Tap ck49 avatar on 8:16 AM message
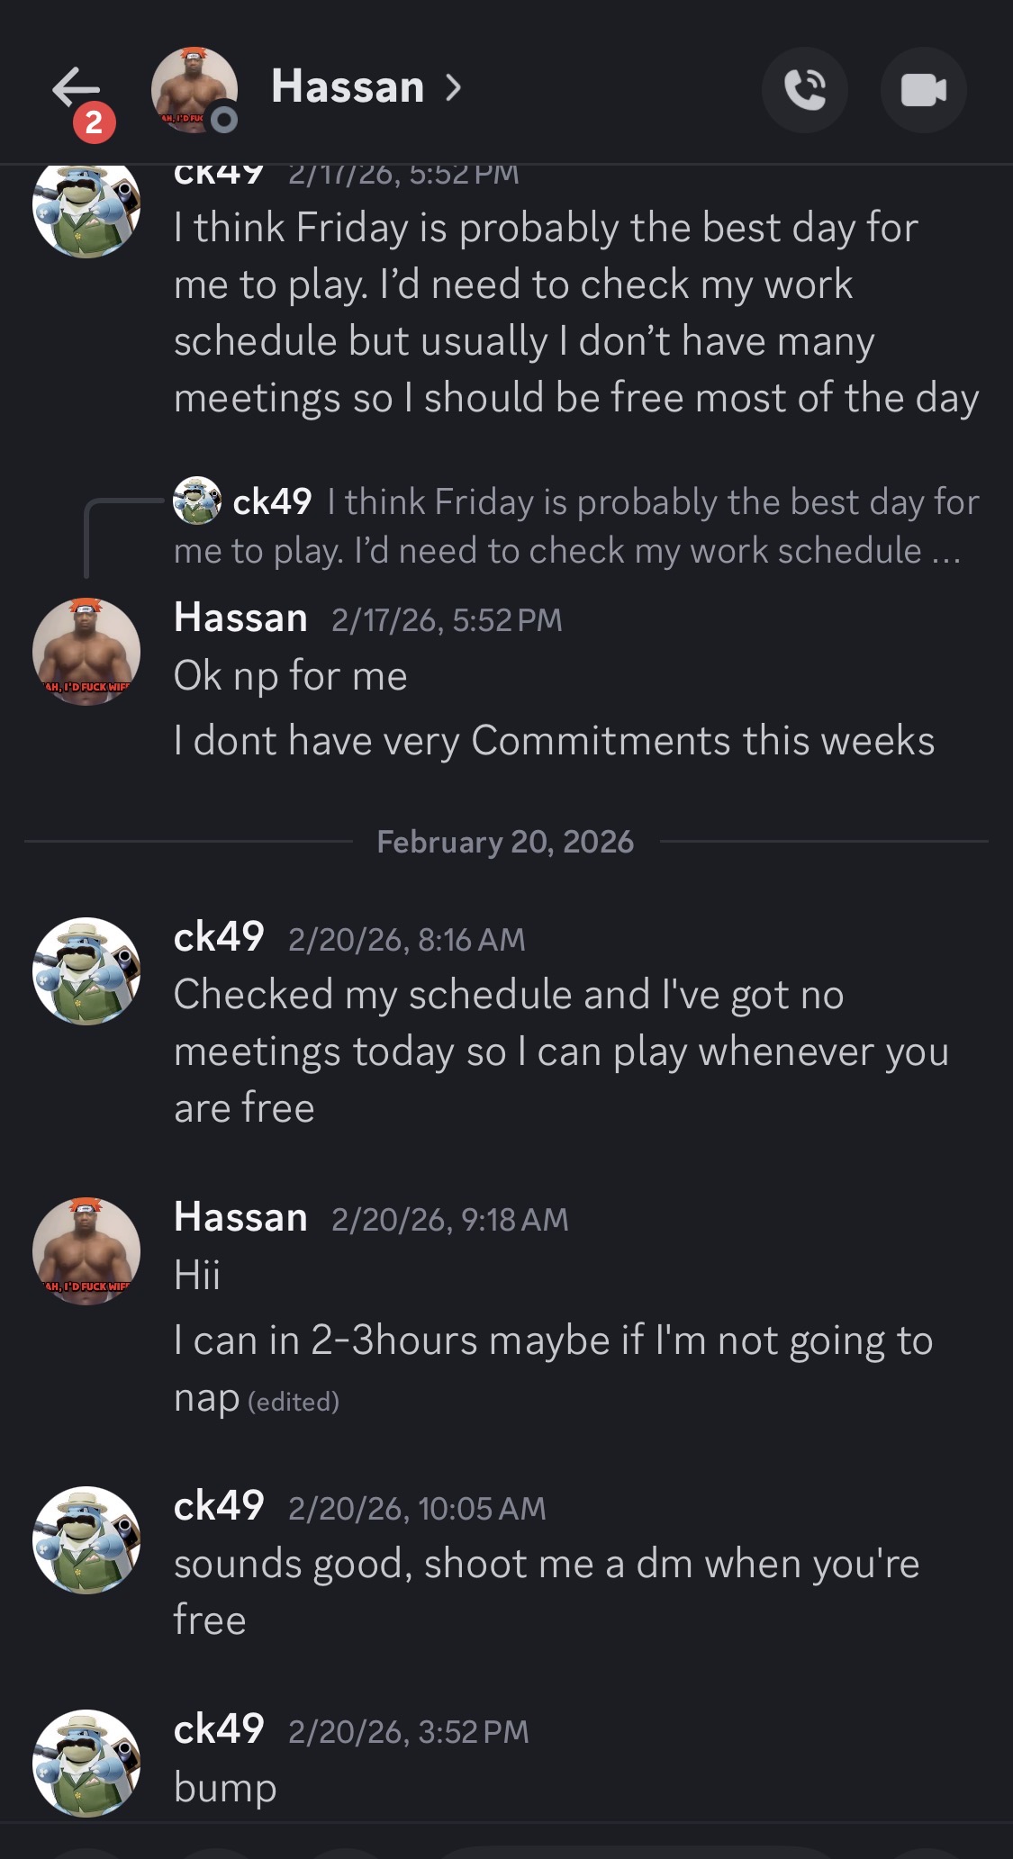Viewport: 1013px width, 1859px height. point(86,970)
